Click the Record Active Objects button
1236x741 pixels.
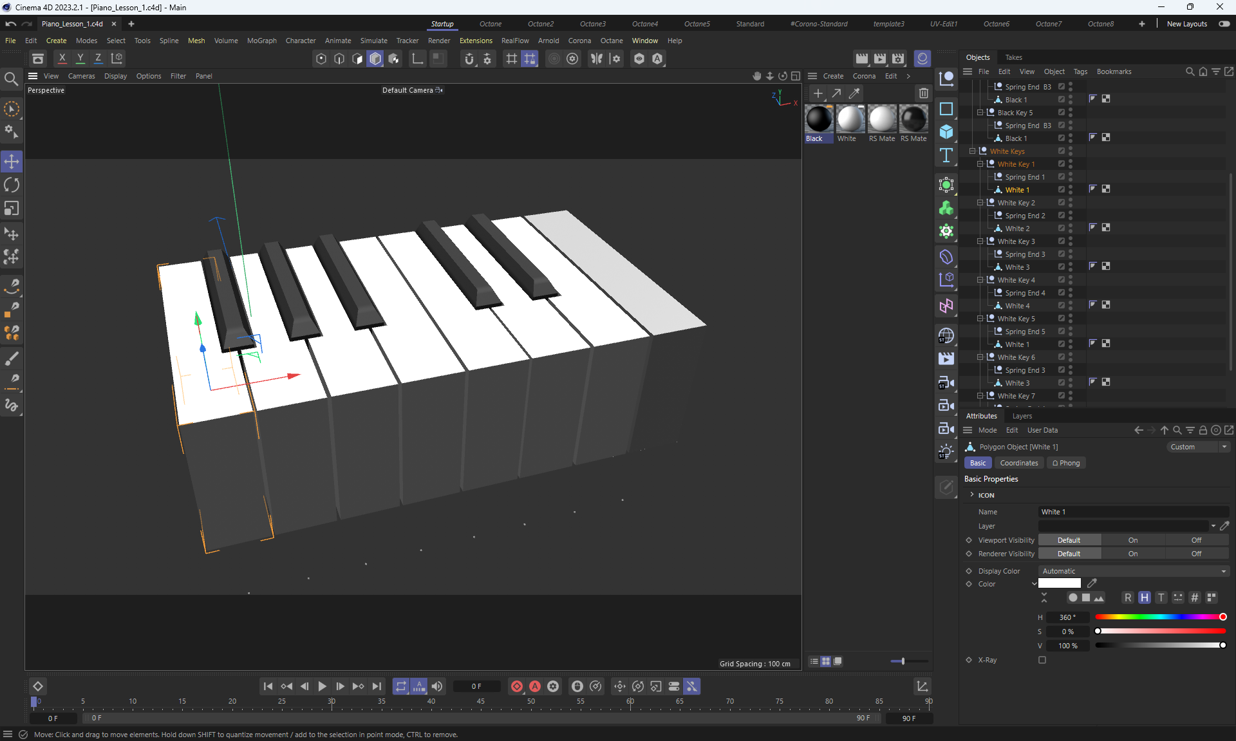(x=516, y=686)
